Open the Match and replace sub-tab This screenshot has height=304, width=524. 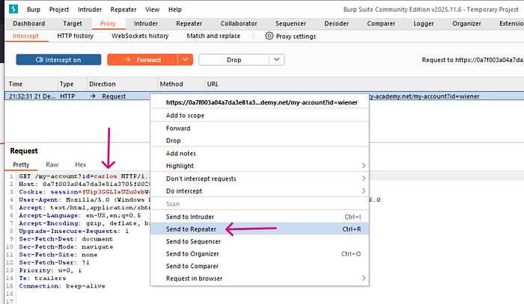213,36
